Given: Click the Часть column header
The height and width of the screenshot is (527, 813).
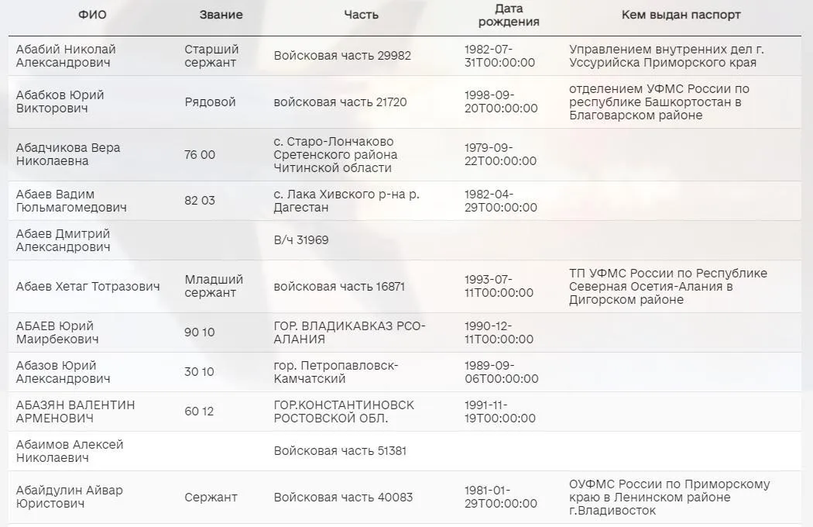Looking at the screenshot, I should (361, 15).
